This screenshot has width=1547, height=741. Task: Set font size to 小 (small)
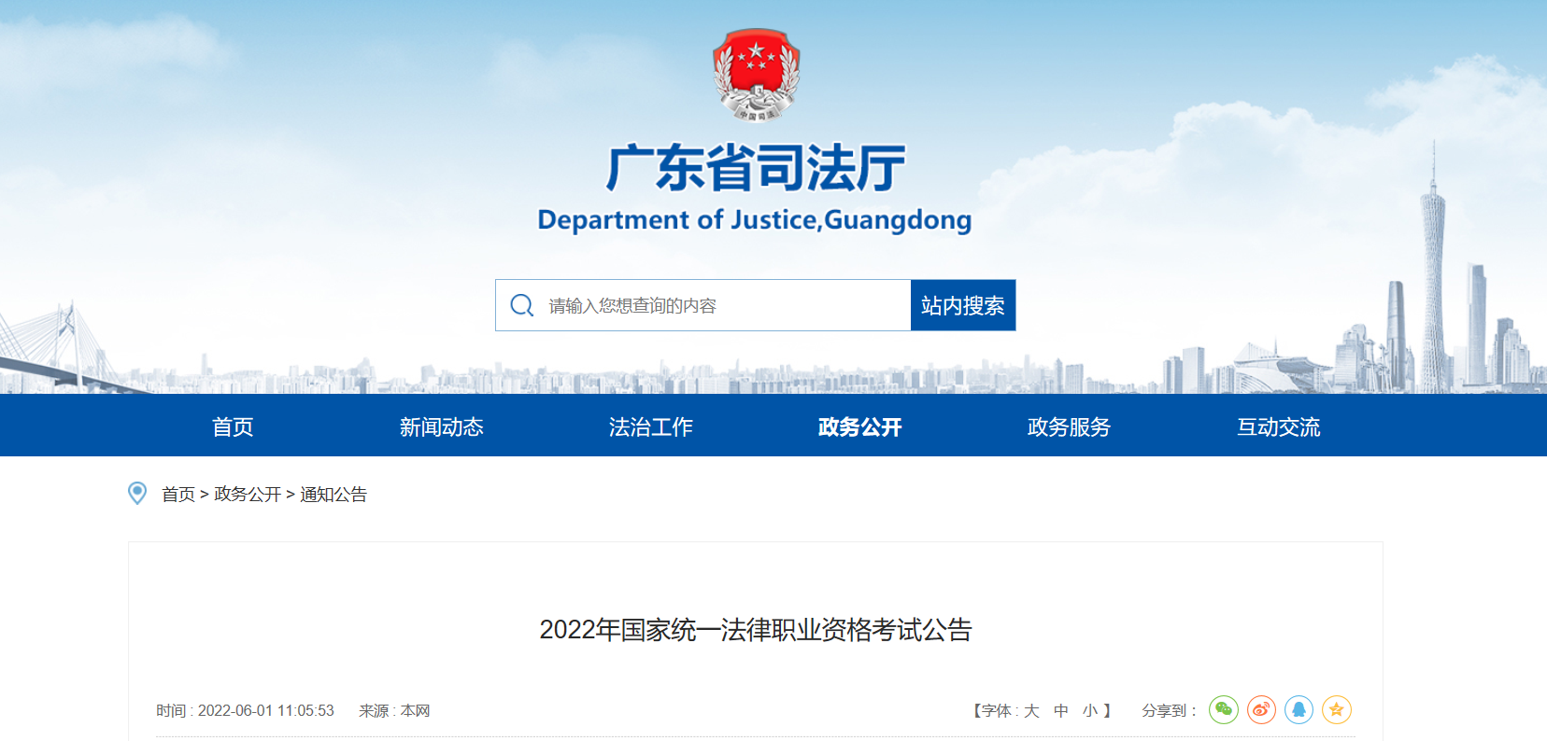point(1090,711)
